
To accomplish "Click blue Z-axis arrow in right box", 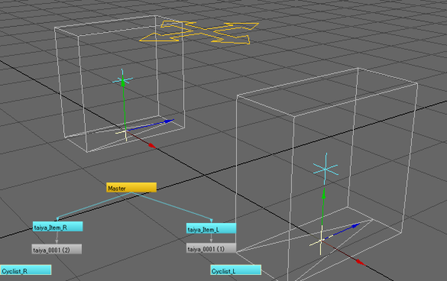I will 355,226.
